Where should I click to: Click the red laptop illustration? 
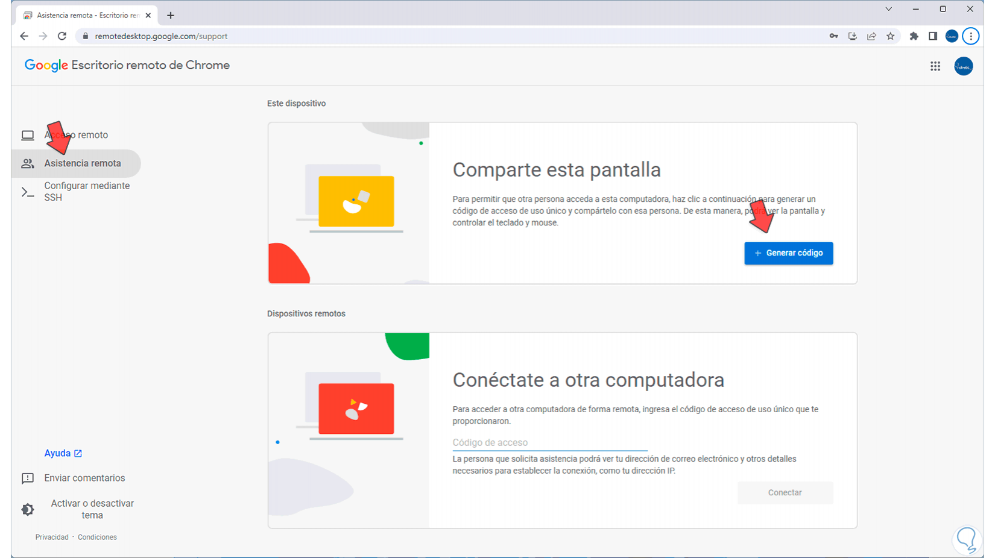click(x=356, y=409)
